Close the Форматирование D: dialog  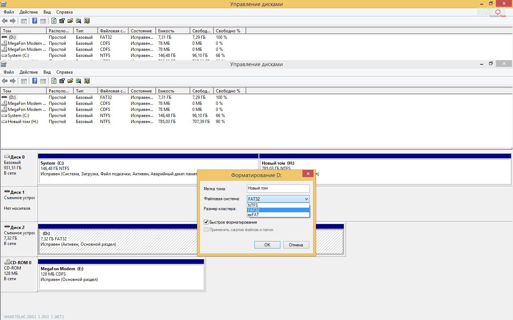pyautogui.click(x=308, y=174)
